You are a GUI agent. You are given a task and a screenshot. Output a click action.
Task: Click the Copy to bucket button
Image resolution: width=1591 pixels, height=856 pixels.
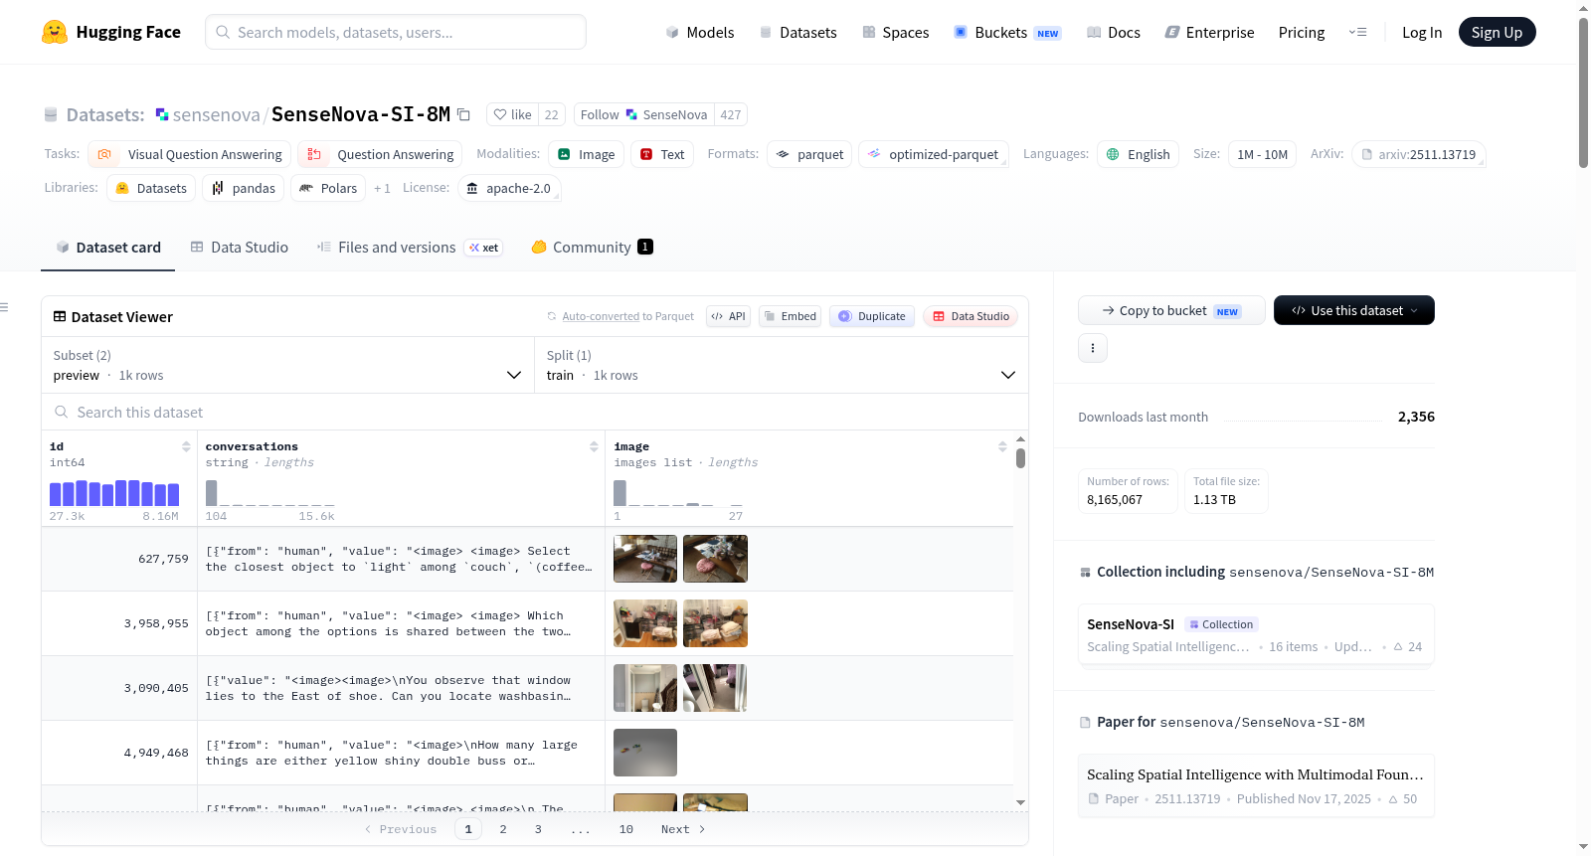tap(1171, 310)
